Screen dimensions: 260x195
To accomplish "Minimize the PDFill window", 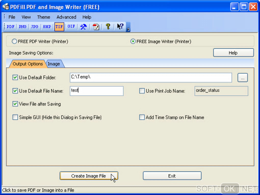I will click(x=234, y=7).
